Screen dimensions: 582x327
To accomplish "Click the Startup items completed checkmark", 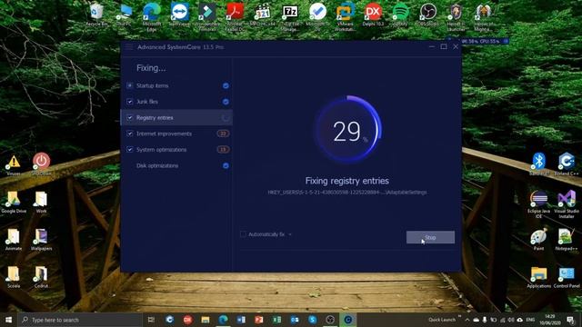I will [226, 85].
